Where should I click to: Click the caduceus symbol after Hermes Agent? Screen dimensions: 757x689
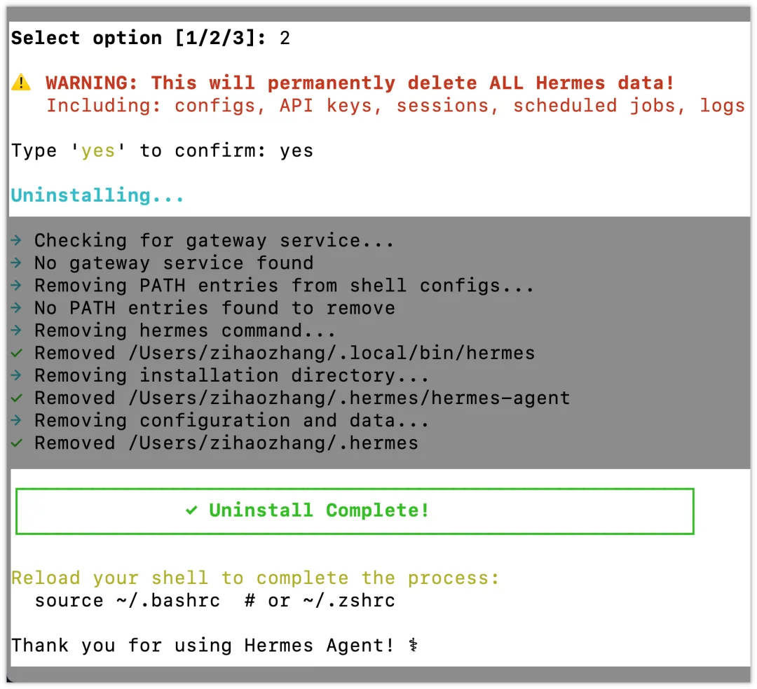tap(414, 645)
